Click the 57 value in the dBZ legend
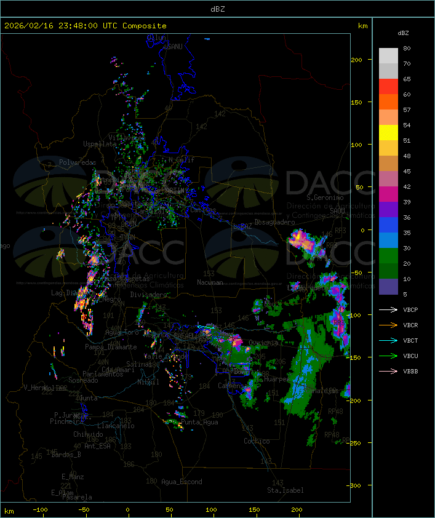The width and height of the screenshot is (435, 518). (x=407, y=110)
